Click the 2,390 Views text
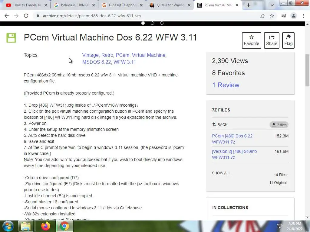Viewport: 310px width, 232px height. tap(230, 61)
